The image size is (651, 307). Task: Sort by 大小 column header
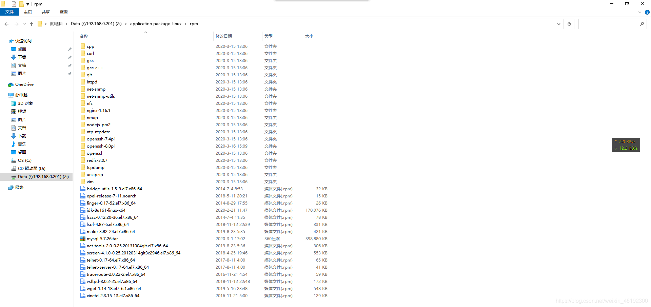pyautogui.click(x=309, y=36)
